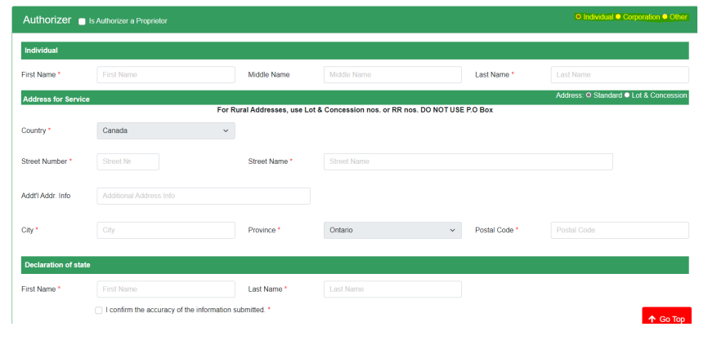Viewport: 717px width, 340px height.
Task: Click into the Street Name field
Action: [x=468, y=161]
